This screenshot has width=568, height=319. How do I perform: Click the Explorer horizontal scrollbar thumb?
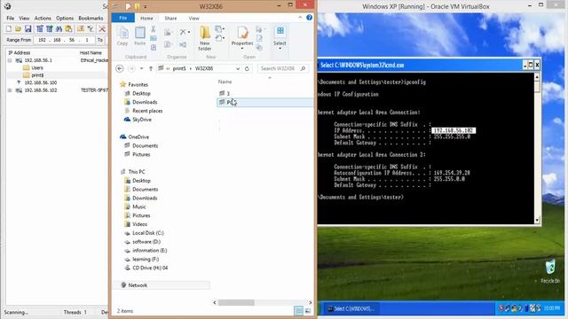coord(236,302)
